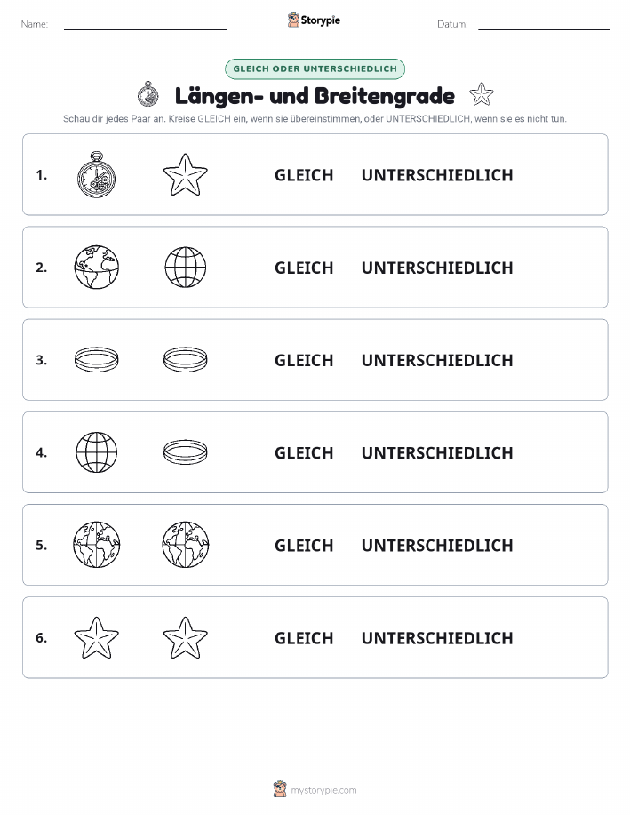Select GLEICH for question 5
Viewport: 630px width, 815px height.
pyautogui.click(x=304, y=545)
